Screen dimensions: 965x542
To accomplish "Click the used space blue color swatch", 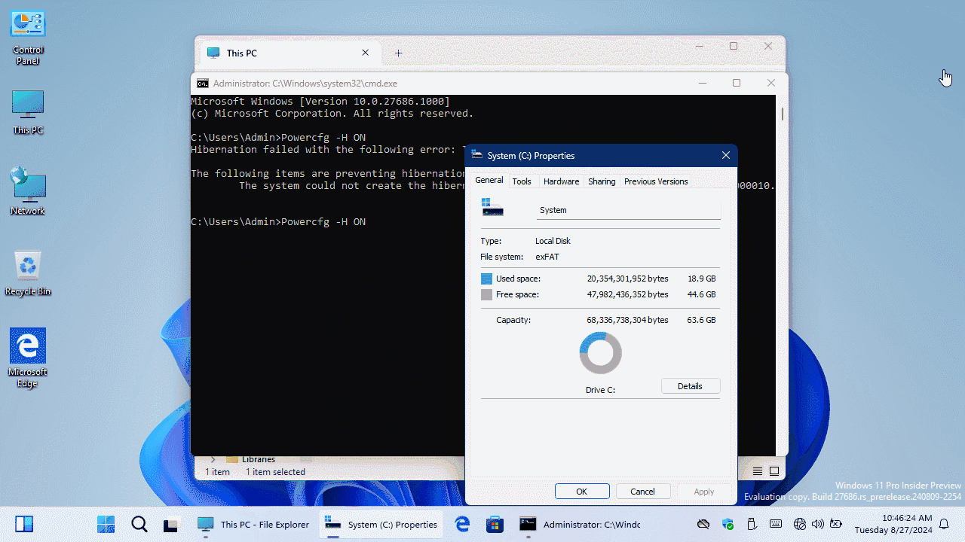I will pyautogui.click(x=486, y=279).
